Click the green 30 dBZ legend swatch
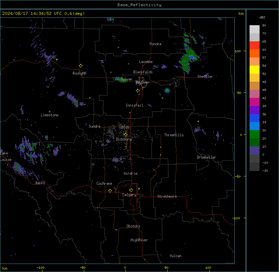 coord(254,134)
